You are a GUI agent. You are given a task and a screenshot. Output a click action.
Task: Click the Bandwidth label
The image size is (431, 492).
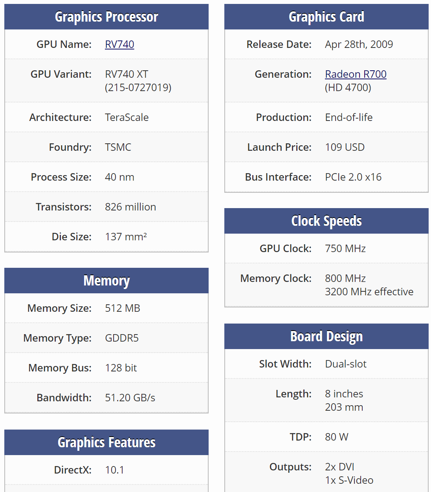pyautogui.click(x=64, y=398)
